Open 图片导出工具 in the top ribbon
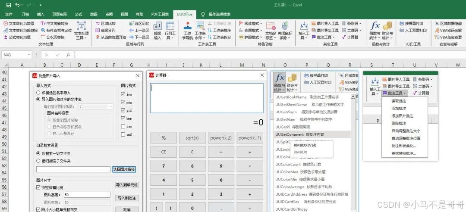 pyautogui.click(x=325, y=30)
